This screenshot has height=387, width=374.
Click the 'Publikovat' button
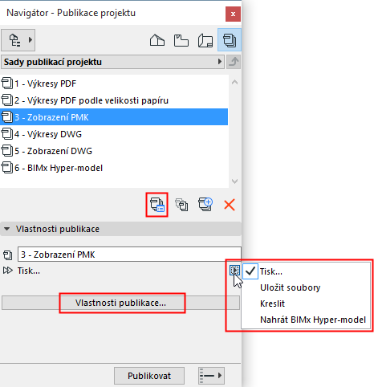pos(149,376)
